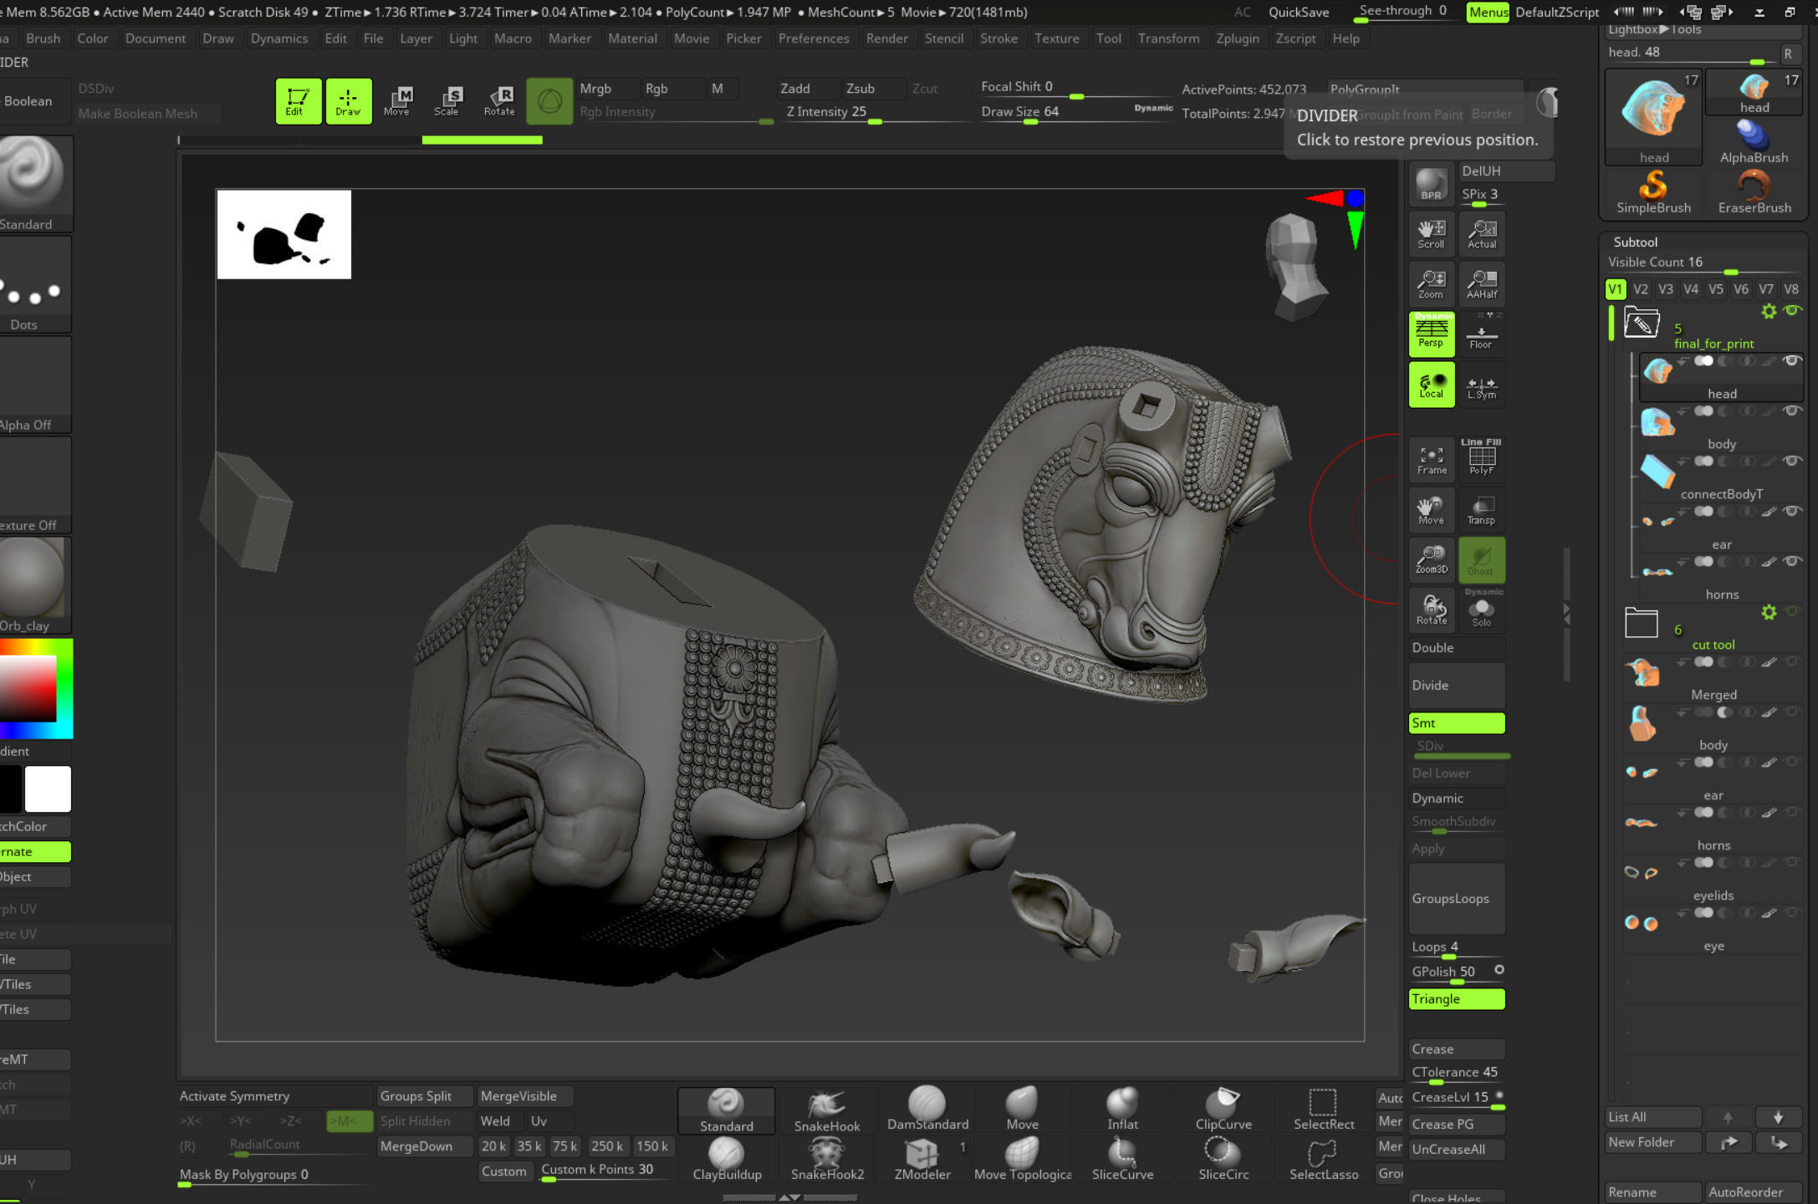Click the New Folder button
Image resolution: width=1818 pixels, height=1204 pixels.
pyautogui.click(x=1653, y=1142)
